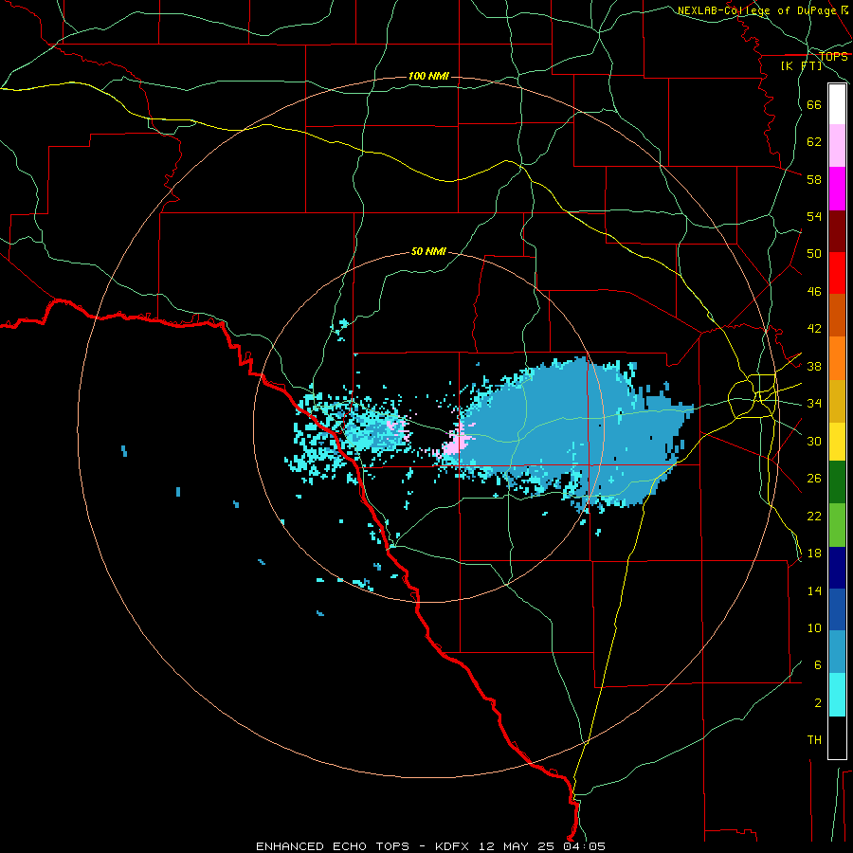Click the 46 legend value
Viewport: 853px width, 853px height.
coord(814,292)
